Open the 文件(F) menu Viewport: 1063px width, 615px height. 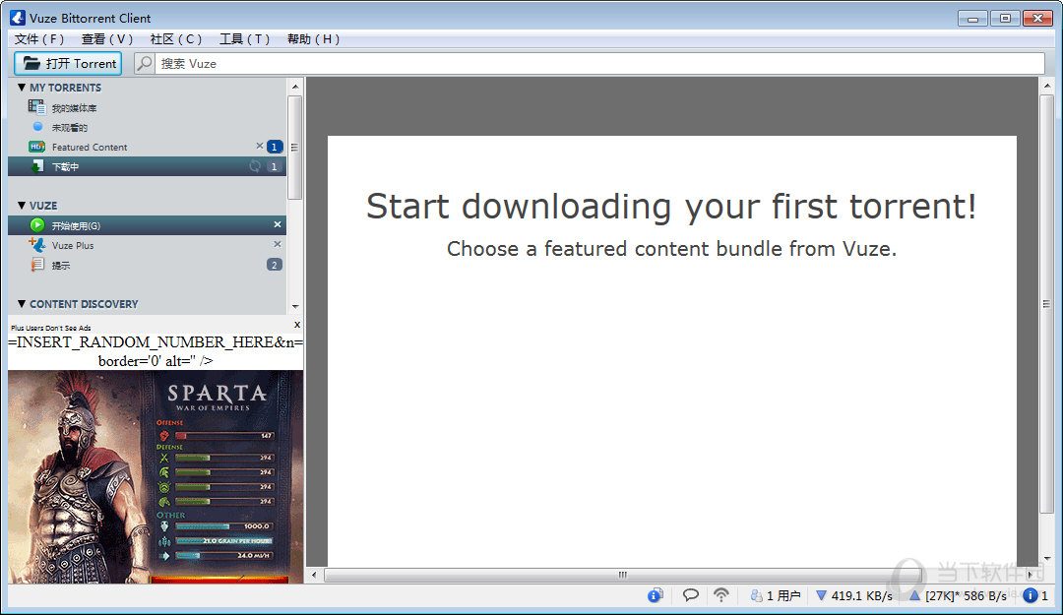click(39, 38)
